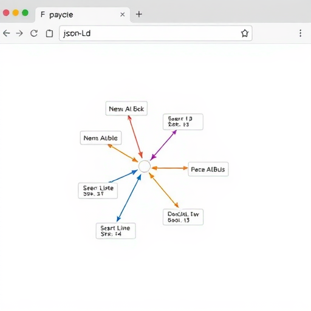Click the json-Ld address bar
The height and width of the screenshot is (311, 311).
pos(155,33)
